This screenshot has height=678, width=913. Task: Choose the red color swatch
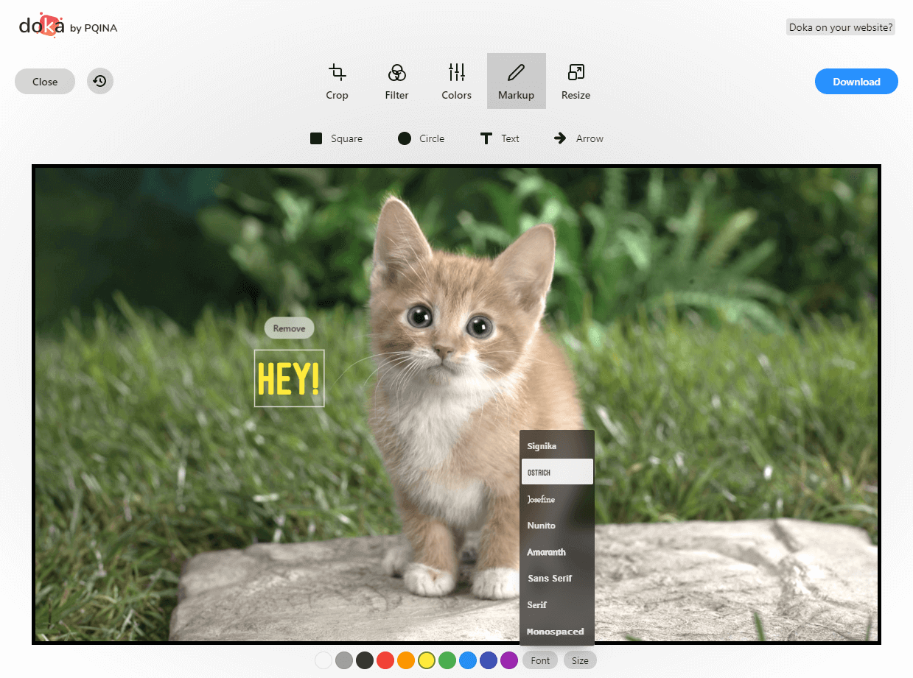385,660
